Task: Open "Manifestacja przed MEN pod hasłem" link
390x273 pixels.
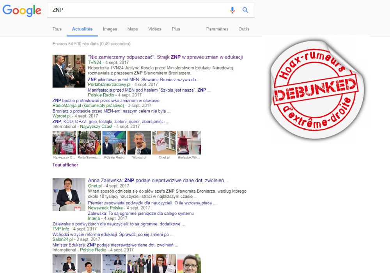Action: pyautogui.click(x=149, y=90)
